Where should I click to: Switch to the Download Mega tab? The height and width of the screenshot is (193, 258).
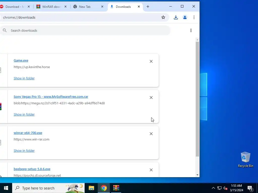click(15, 7)
